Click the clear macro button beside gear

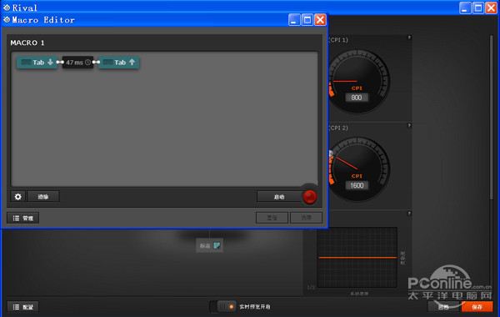click(x=43, y=197)
